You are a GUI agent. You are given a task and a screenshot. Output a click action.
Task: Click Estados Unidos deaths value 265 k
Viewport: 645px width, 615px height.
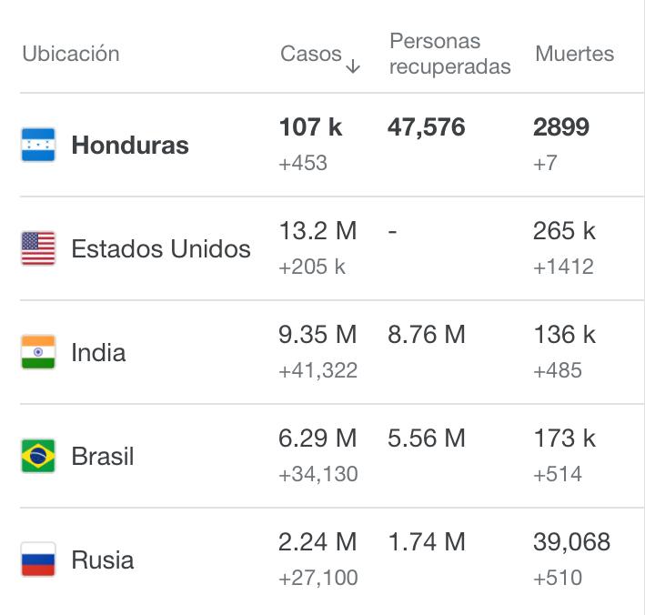(564, 230)
